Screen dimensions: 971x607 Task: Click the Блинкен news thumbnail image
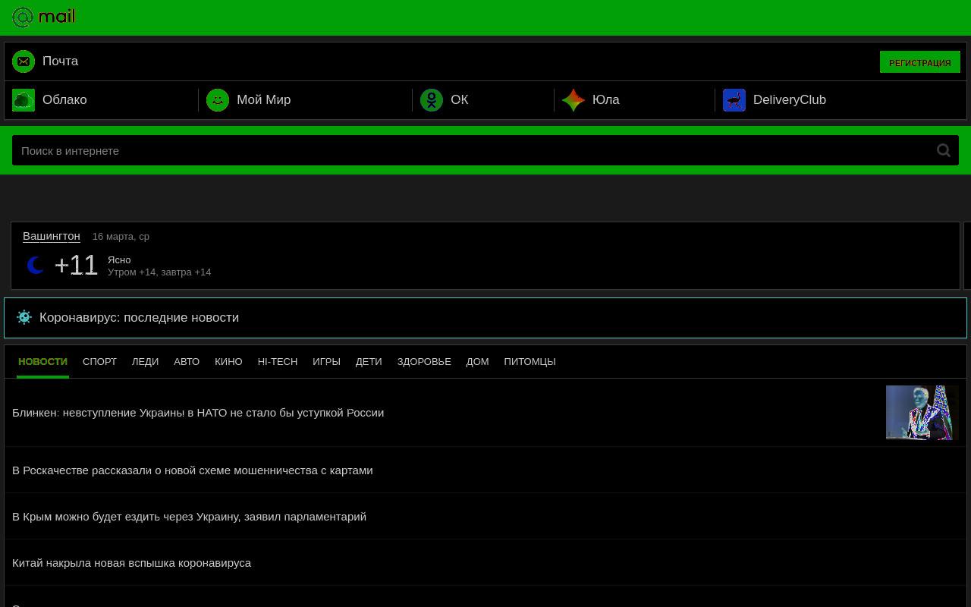(x=922, y=413)
